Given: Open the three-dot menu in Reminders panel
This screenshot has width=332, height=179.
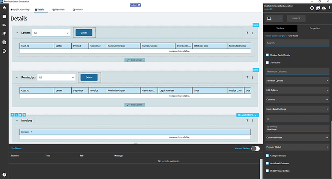Looking at the screenshot, I should pyautogui.click(x=252, y=77).
